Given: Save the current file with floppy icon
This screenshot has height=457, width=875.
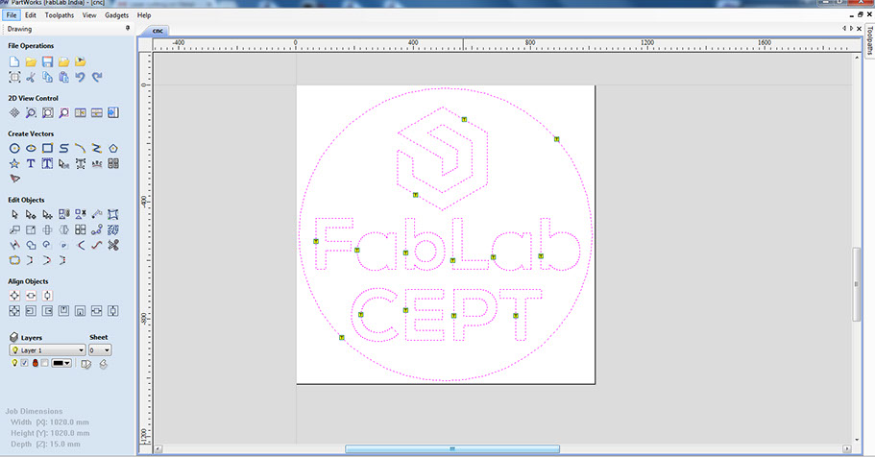Looking at the screenshot, I should pos(47,62).
